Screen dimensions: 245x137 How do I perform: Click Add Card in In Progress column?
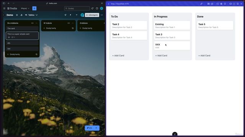click(x=161, y=56)
